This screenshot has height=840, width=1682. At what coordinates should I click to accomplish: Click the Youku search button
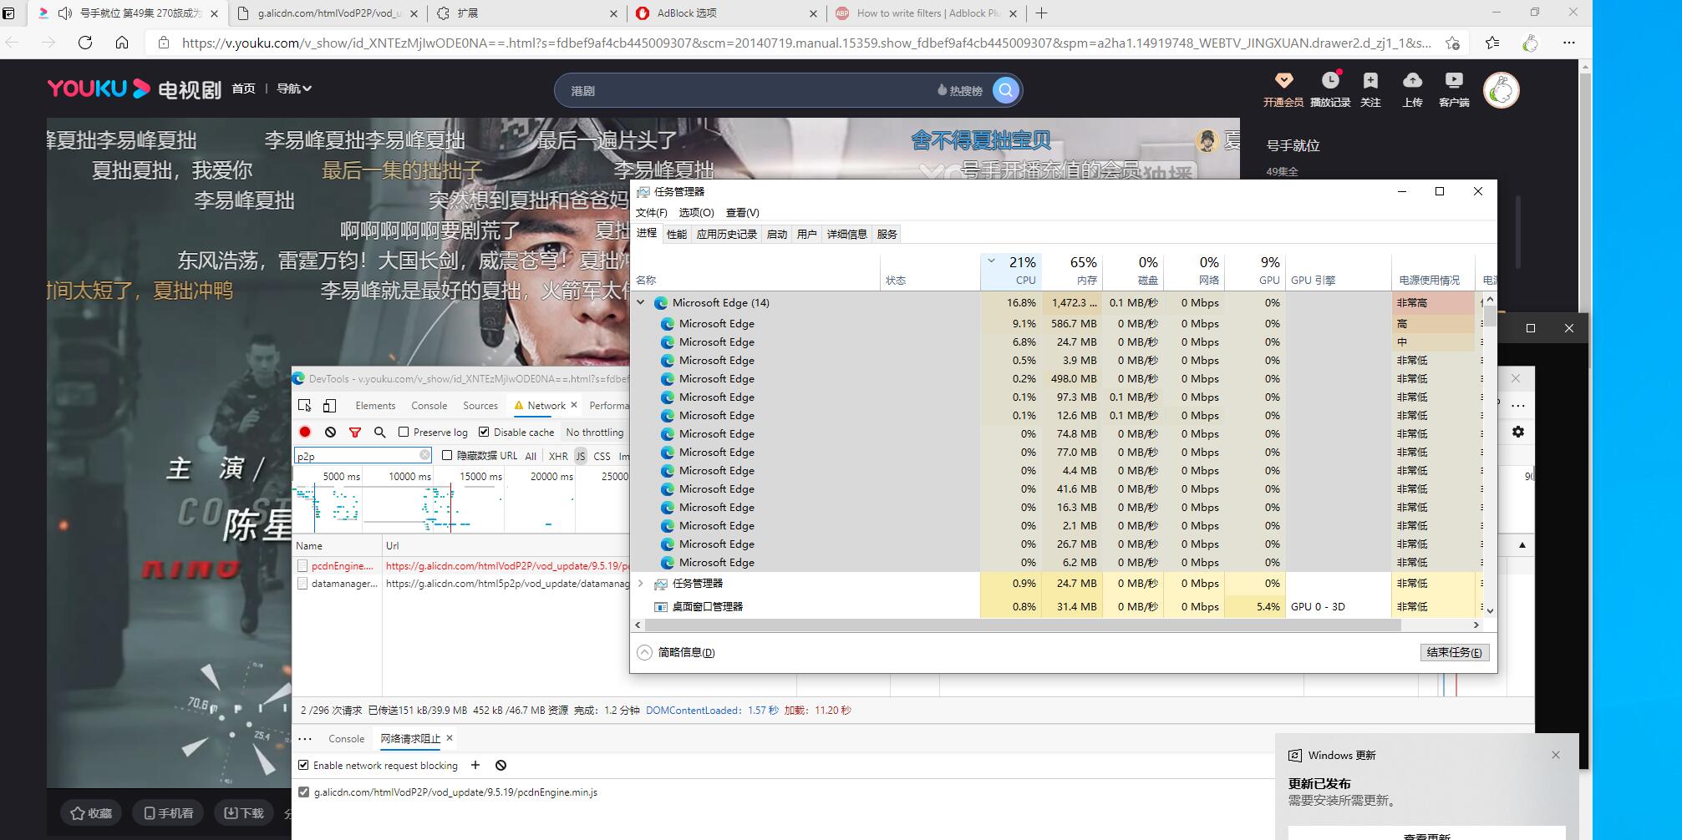pos(1006,90)
